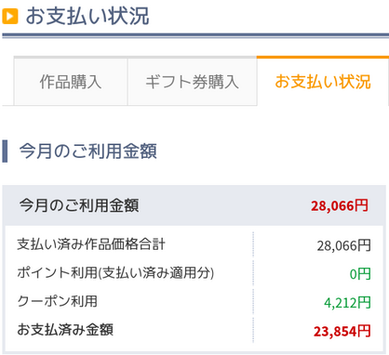The width and height of the screenshot is (389, 355).
Task: Click the green 4,212円 coupon amount
Action: click(x=347, y=303)
